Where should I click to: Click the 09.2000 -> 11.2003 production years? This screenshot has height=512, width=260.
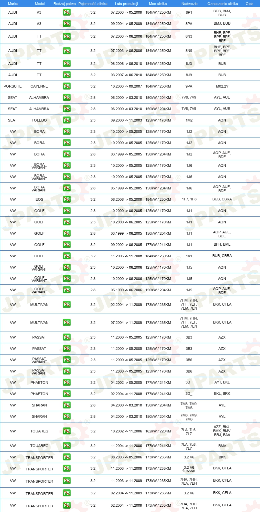pos(126,120)
